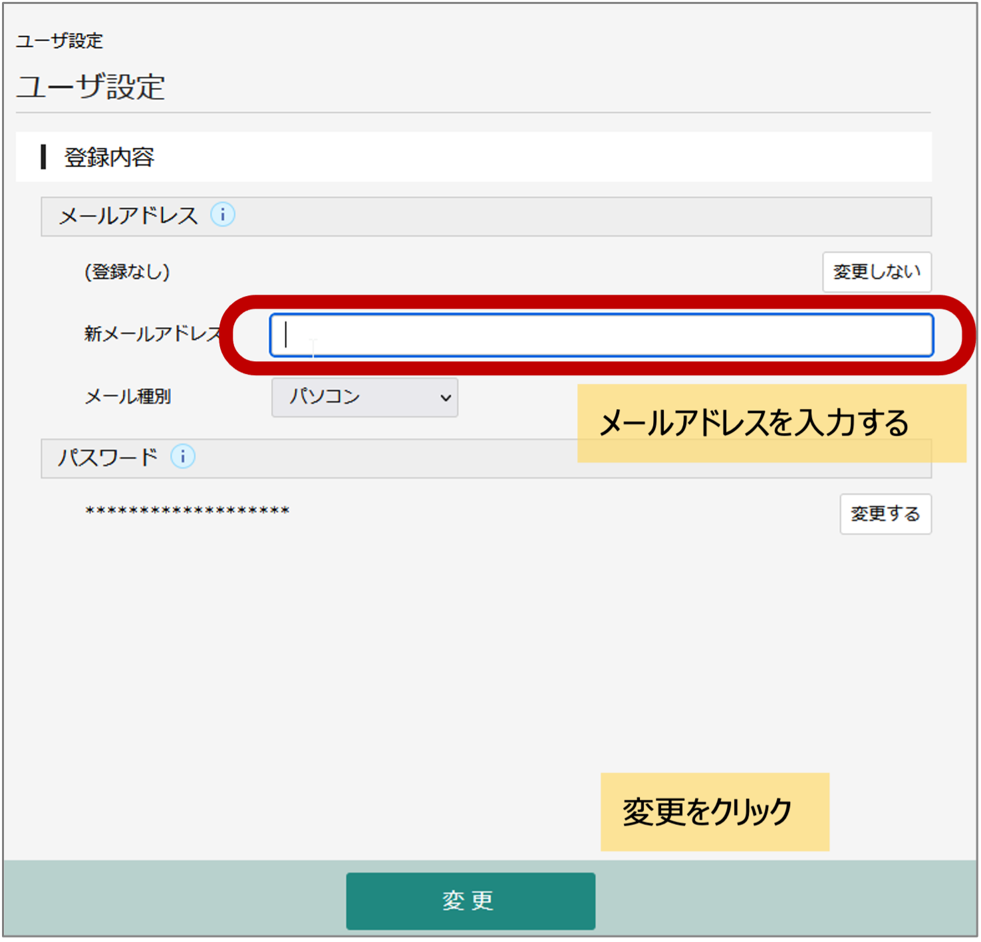The image size is (981, 942).
Task: Open the メール種別 パソコン dropdown
Action: 364,397
